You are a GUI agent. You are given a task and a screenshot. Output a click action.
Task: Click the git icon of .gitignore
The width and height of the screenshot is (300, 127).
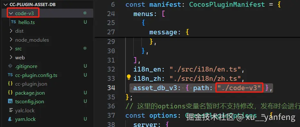pyautogui.click(x=10, y=66)
